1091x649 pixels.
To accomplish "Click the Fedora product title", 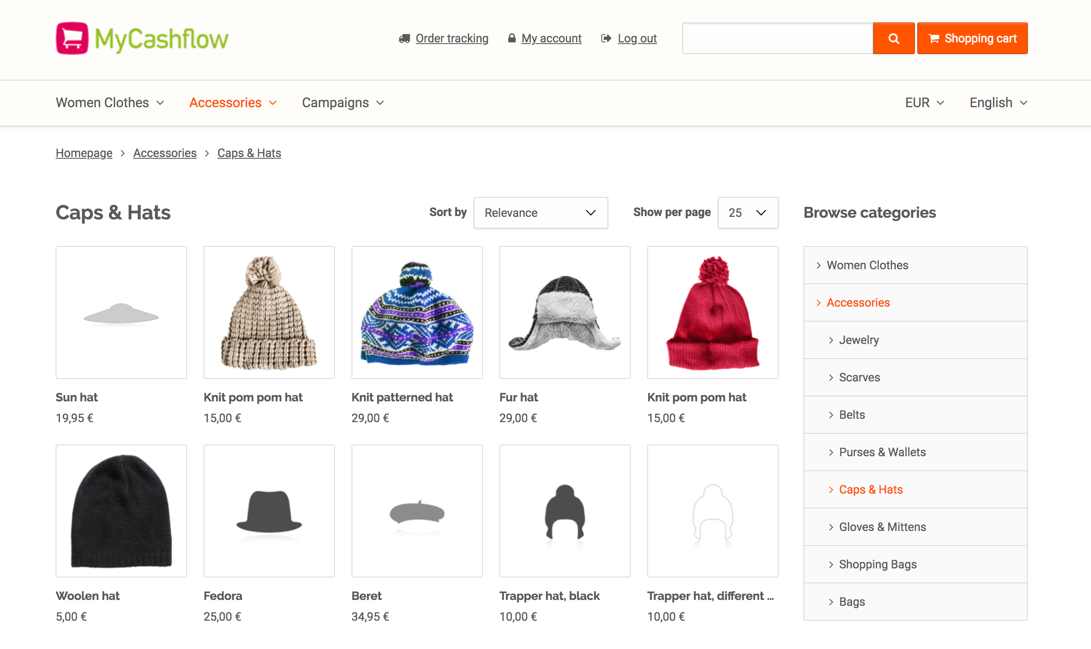I will [223, 596].
